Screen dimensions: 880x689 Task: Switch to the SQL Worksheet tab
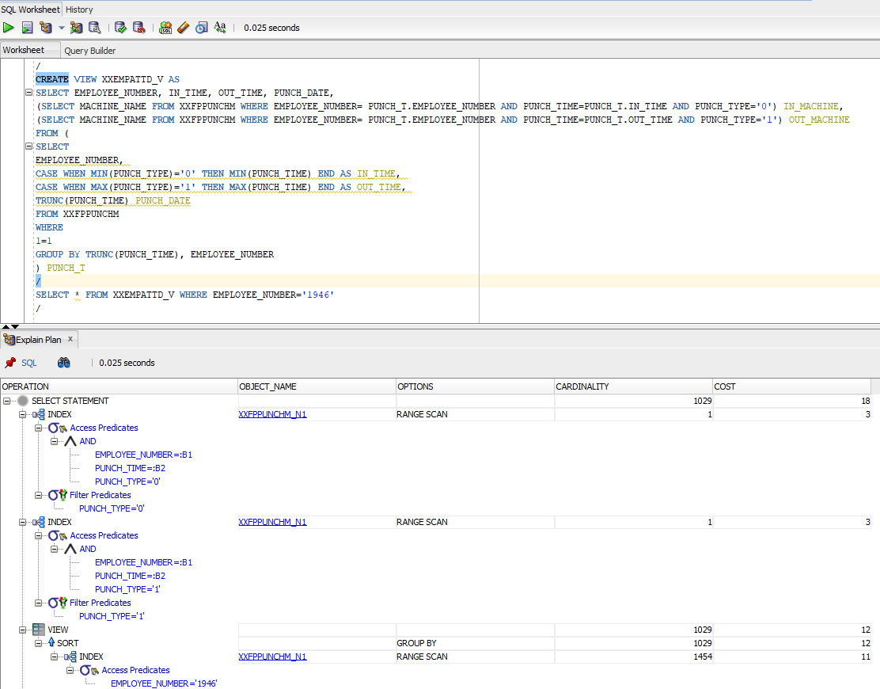coord(30,10)
